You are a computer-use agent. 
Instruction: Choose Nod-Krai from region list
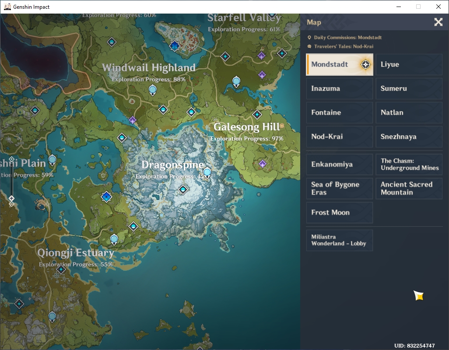click(x=340, y=136)
